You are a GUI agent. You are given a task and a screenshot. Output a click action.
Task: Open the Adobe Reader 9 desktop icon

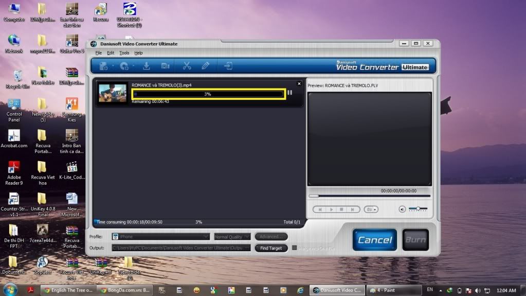click(14, 173)
